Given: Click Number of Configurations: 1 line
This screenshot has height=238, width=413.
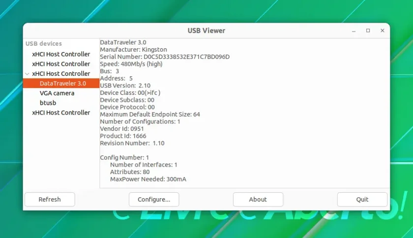Looking at the screenshot, I should [x=140, y=121].
